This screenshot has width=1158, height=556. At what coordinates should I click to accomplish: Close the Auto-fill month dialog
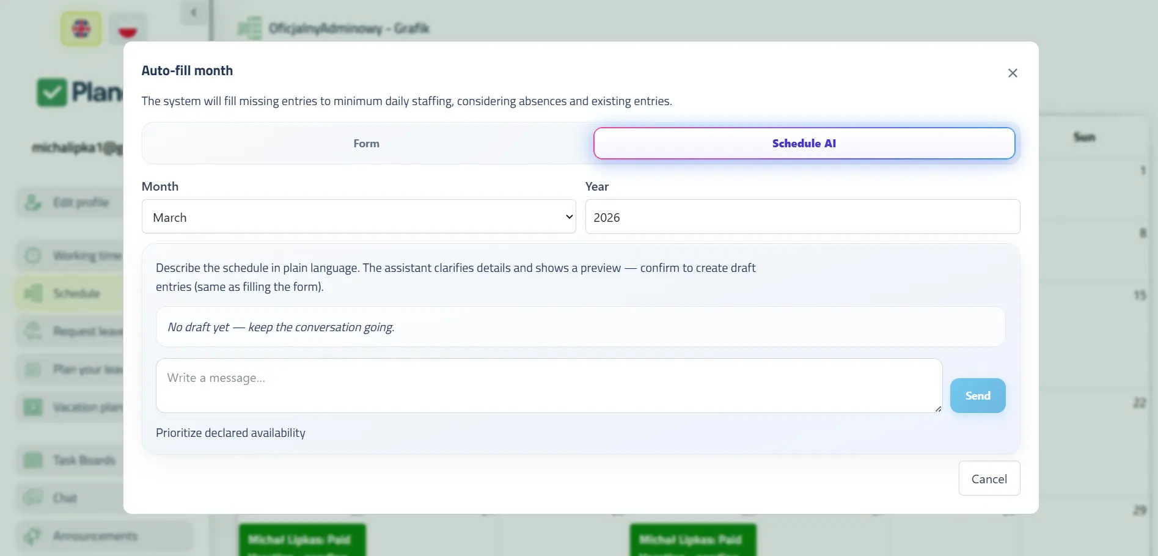click(x=1012, y=73)
